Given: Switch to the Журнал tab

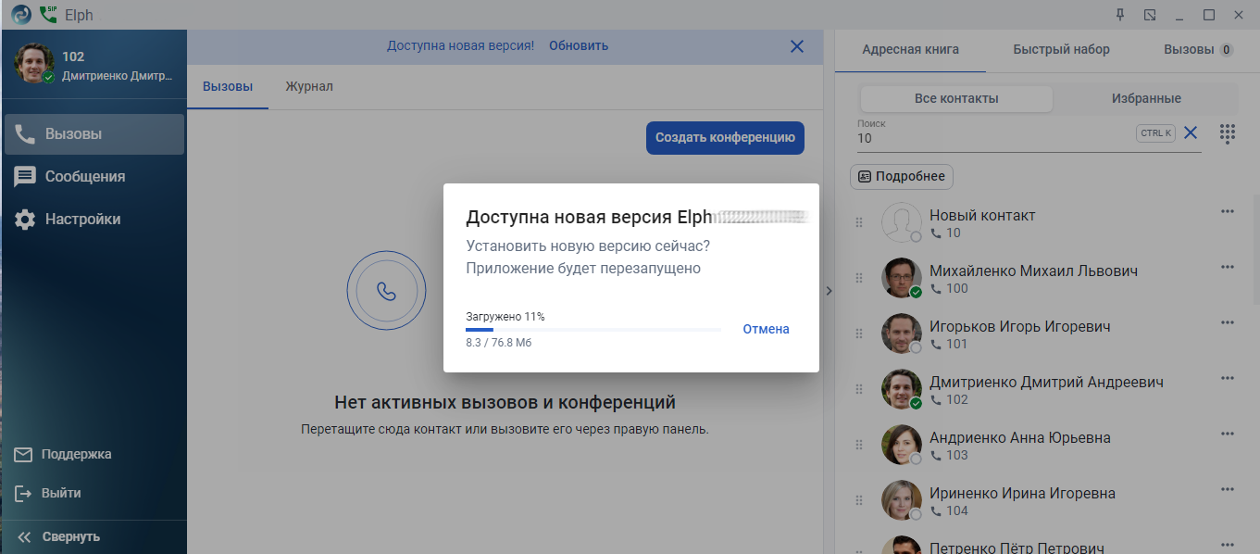Looking at the screenshot, I should tap(308, 86).
